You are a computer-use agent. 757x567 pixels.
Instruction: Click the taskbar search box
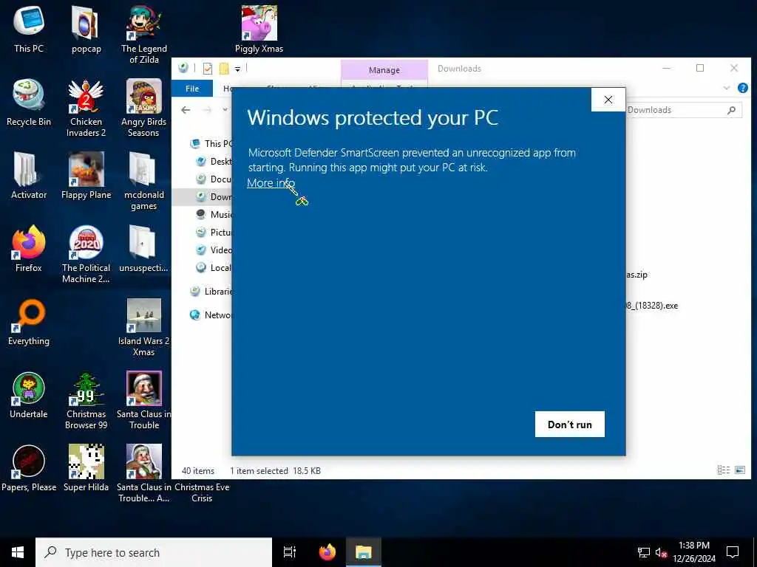tap(154, 552)
